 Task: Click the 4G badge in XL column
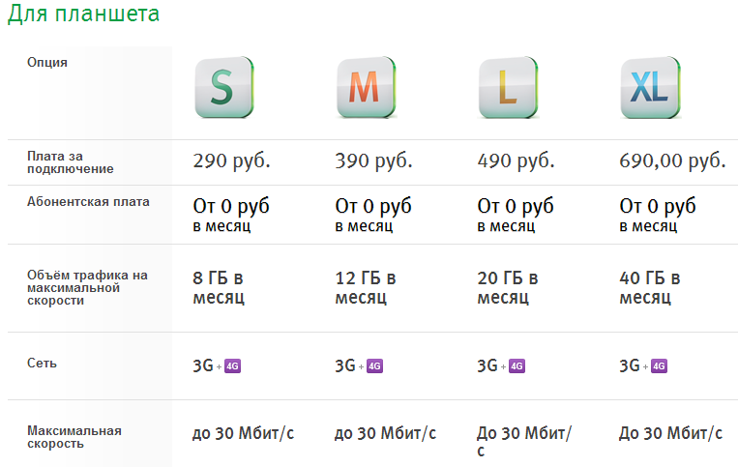click(659, 365)
